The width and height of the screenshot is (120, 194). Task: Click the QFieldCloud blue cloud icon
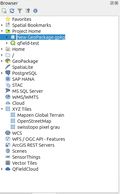(x=8, y=169)
